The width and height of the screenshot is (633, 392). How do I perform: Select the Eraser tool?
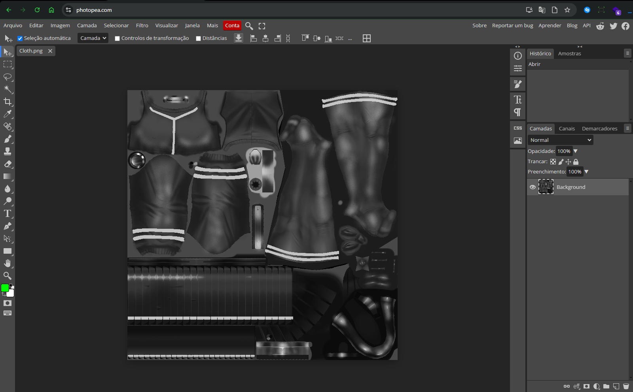pyautogui.click(x=8, y=164)
